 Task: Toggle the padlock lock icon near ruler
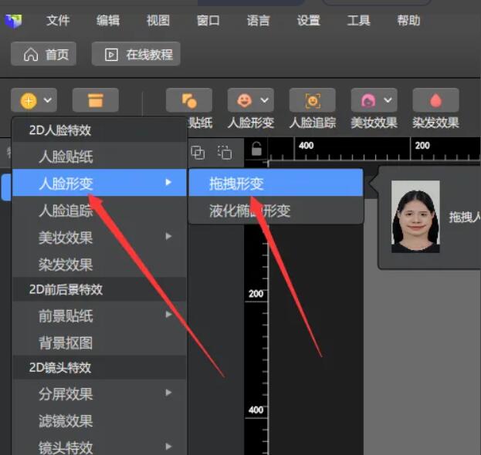pos(256,149)
